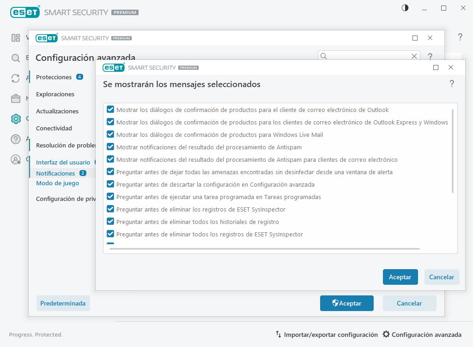Disable ask before deleting ESET SysInspector logs

110,209
